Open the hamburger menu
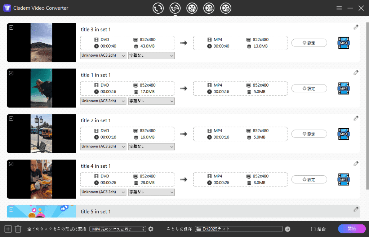The height and width of the screenshot is (237, 369). pos(339,8)
